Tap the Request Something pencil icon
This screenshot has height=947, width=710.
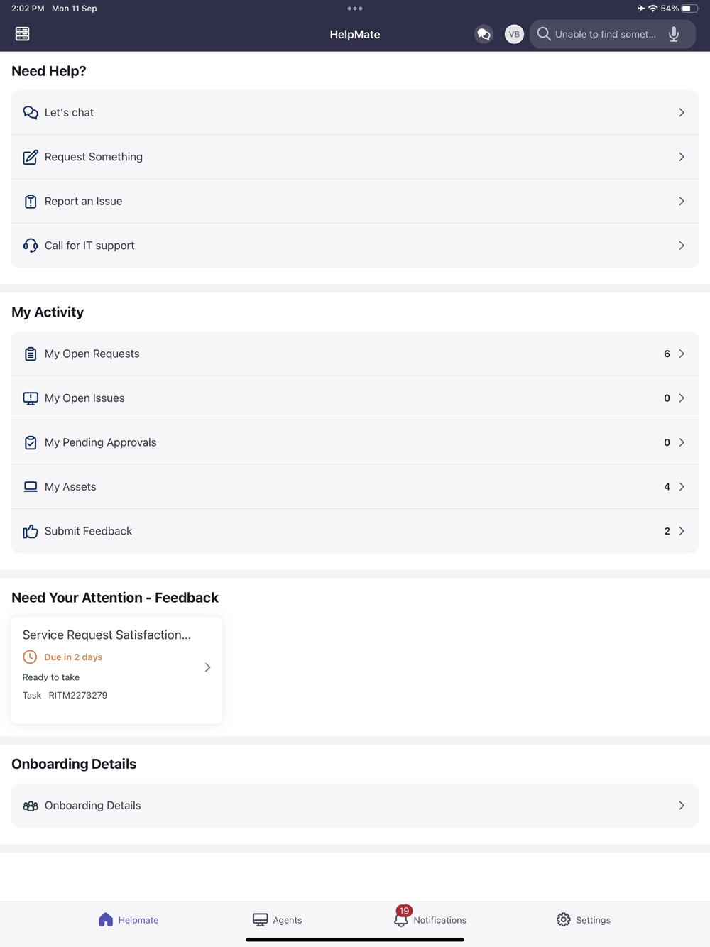30,157
